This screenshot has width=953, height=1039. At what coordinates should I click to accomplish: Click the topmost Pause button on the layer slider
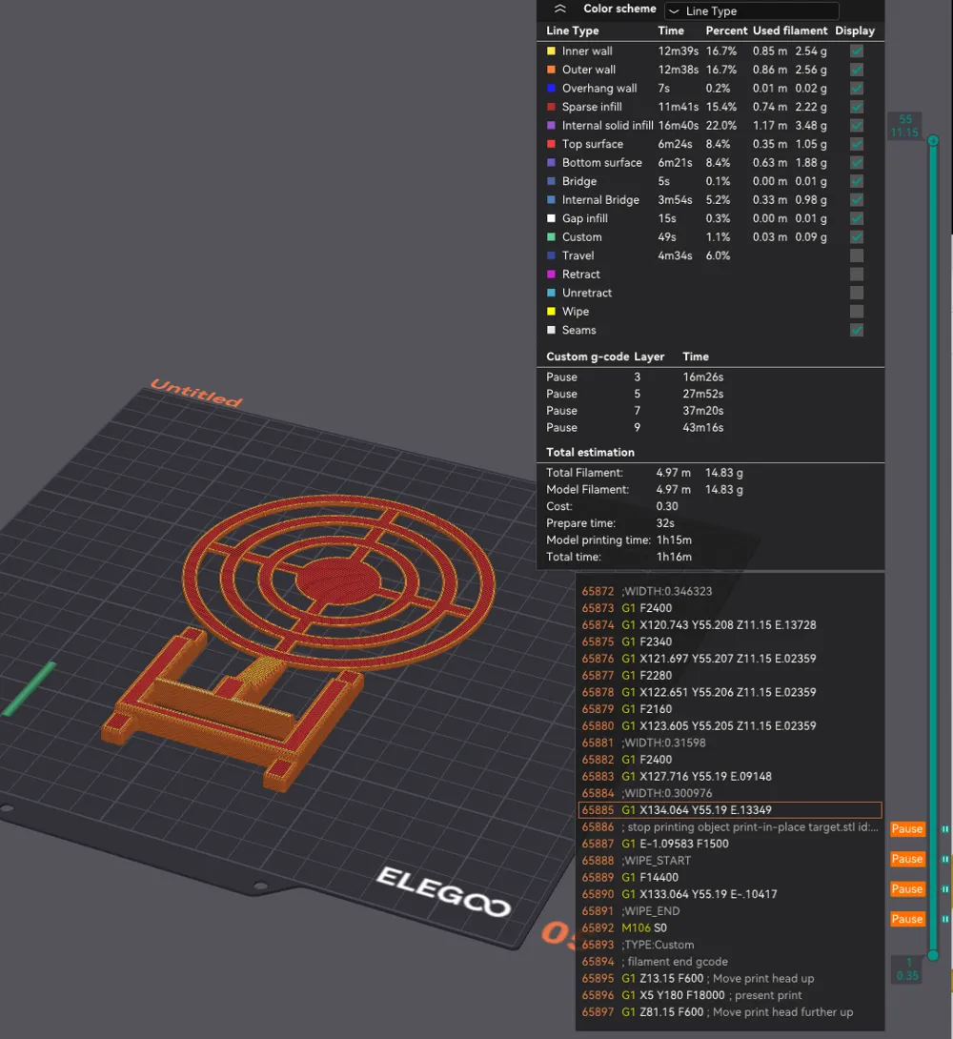tap(906, 828)
